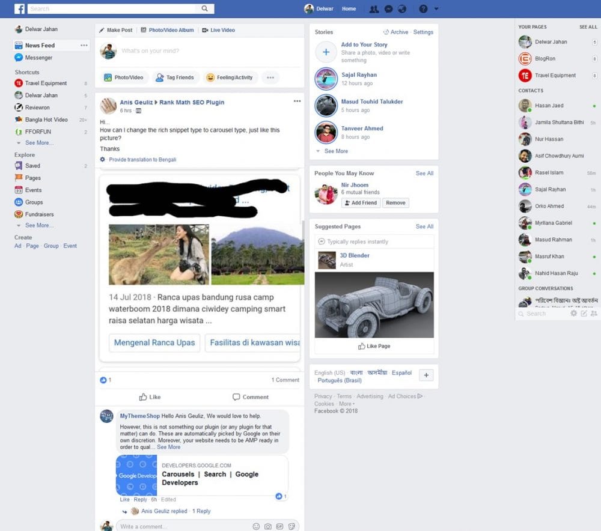Add a GIF using the comment GIF icon
This screenshot has width=601, height=531.
point(279,526)
